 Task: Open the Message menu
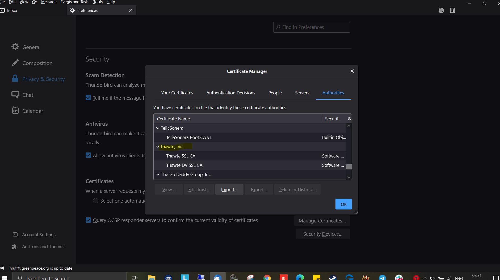point(49,2)
